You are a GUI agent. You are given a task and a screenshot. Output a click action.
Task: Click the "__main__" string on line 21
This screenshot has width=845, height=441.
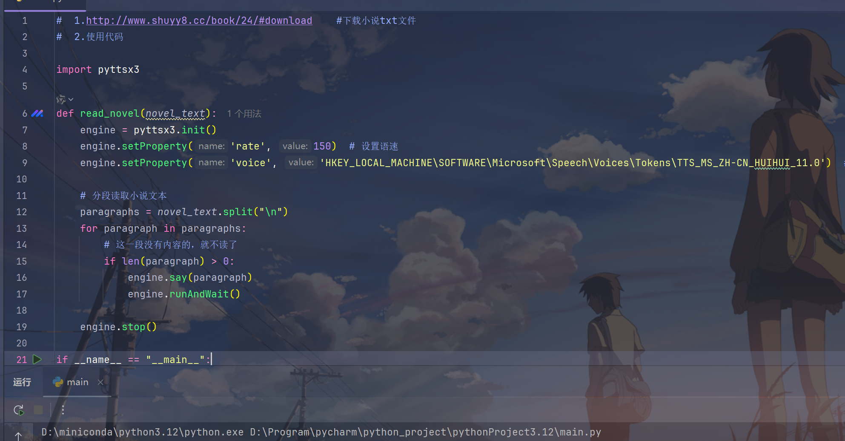click(x=175, y=360)
